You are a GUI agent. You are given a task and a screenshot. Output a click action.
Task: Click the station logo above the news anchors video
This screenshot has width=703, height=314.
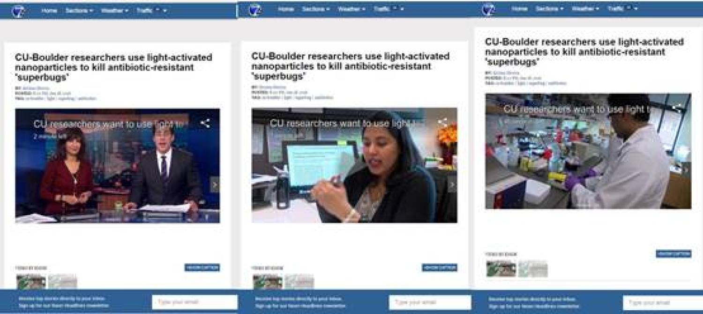click(18, 11)
